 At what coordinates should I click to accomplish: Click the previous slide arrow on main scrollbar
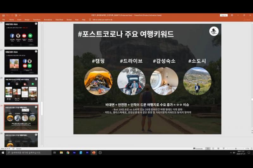click(x=252, y=131)
